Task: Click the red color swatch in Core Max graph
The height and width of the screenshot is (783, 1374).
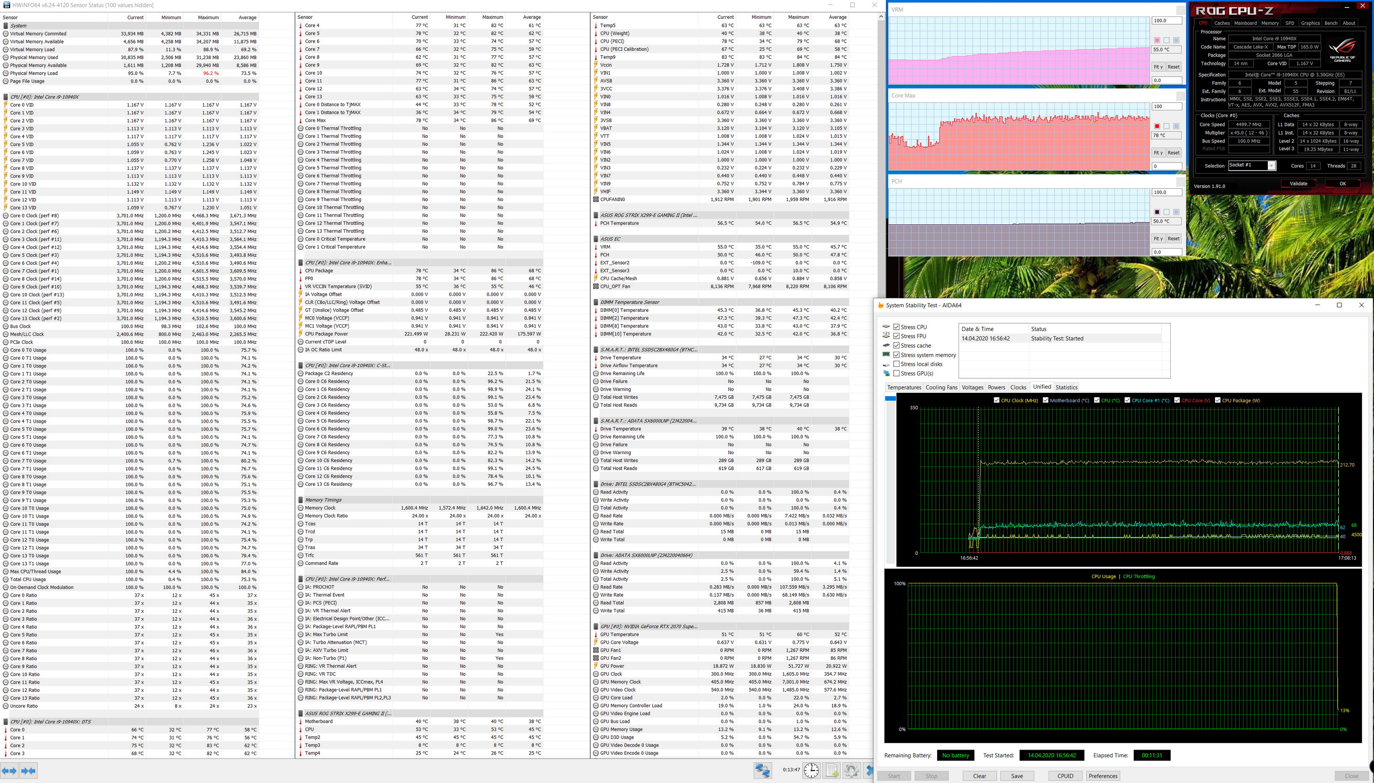Action: [x=1157, y=126]
